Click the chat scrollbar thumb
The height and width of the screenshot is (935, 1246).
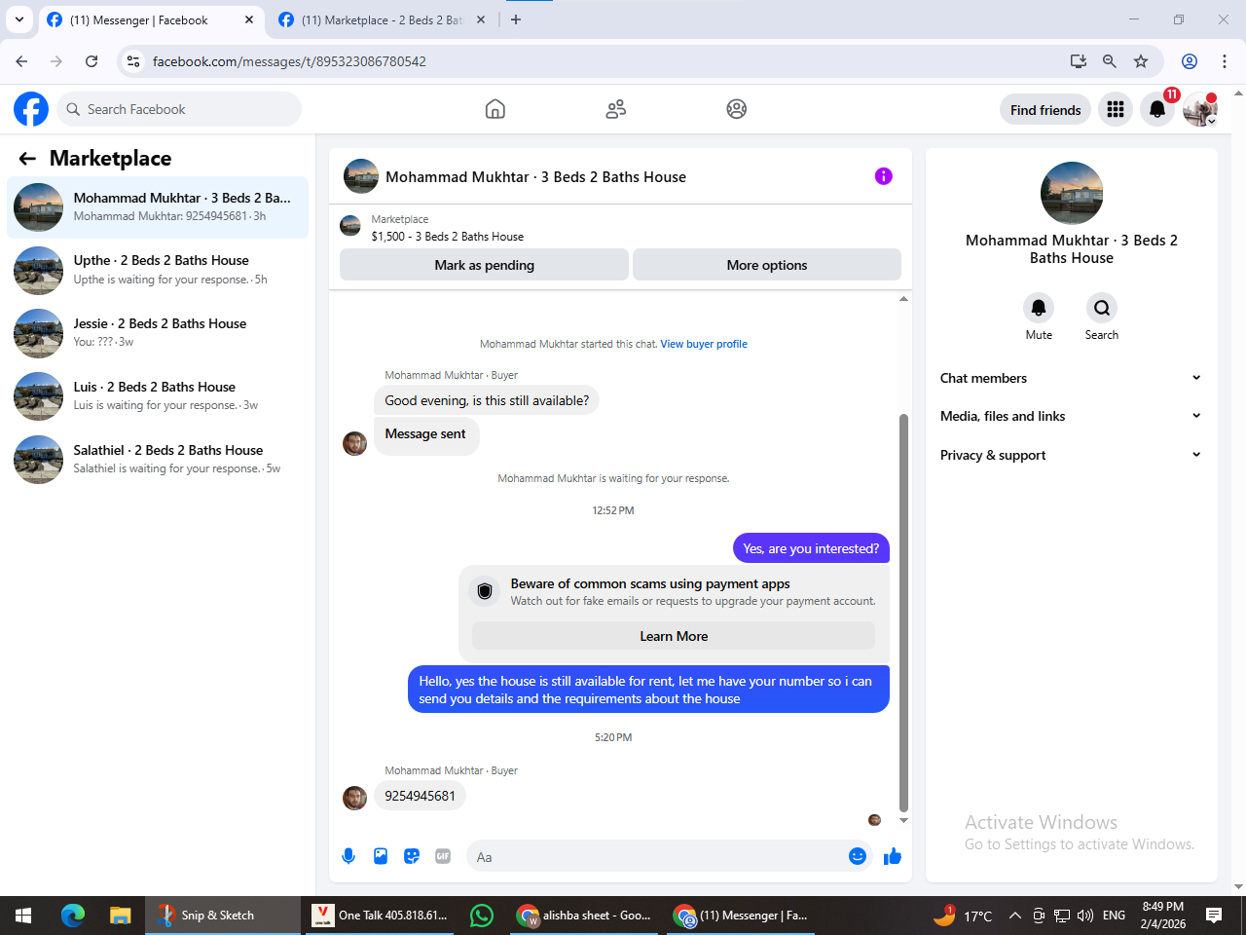[903, 614]
